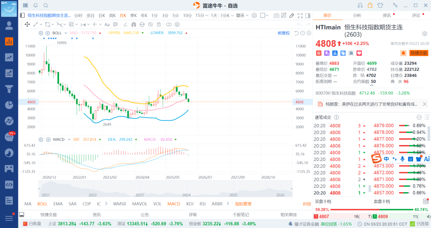
Task: Toggle the overlapping circles tool
Action: (x=169, y=24)
